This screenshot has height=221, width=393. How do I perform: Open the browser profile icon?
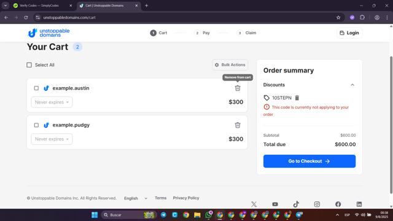pyautogui.click(x=377, y=18)
